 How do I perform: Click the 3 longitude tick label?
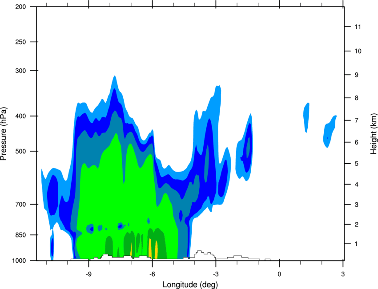tap(343, 274)
